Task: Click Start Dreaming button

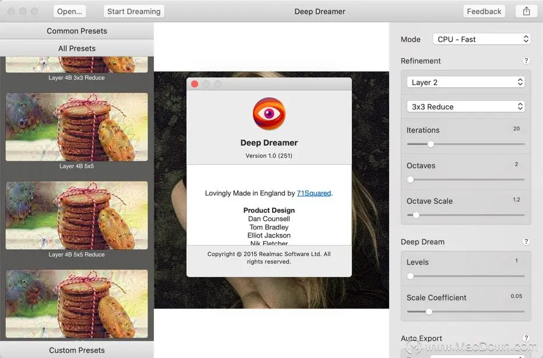Action: point(133,12)
